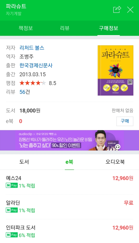Switch to the 도서 seller tab
Screen dimensions: 139x243
coord(24,162)
